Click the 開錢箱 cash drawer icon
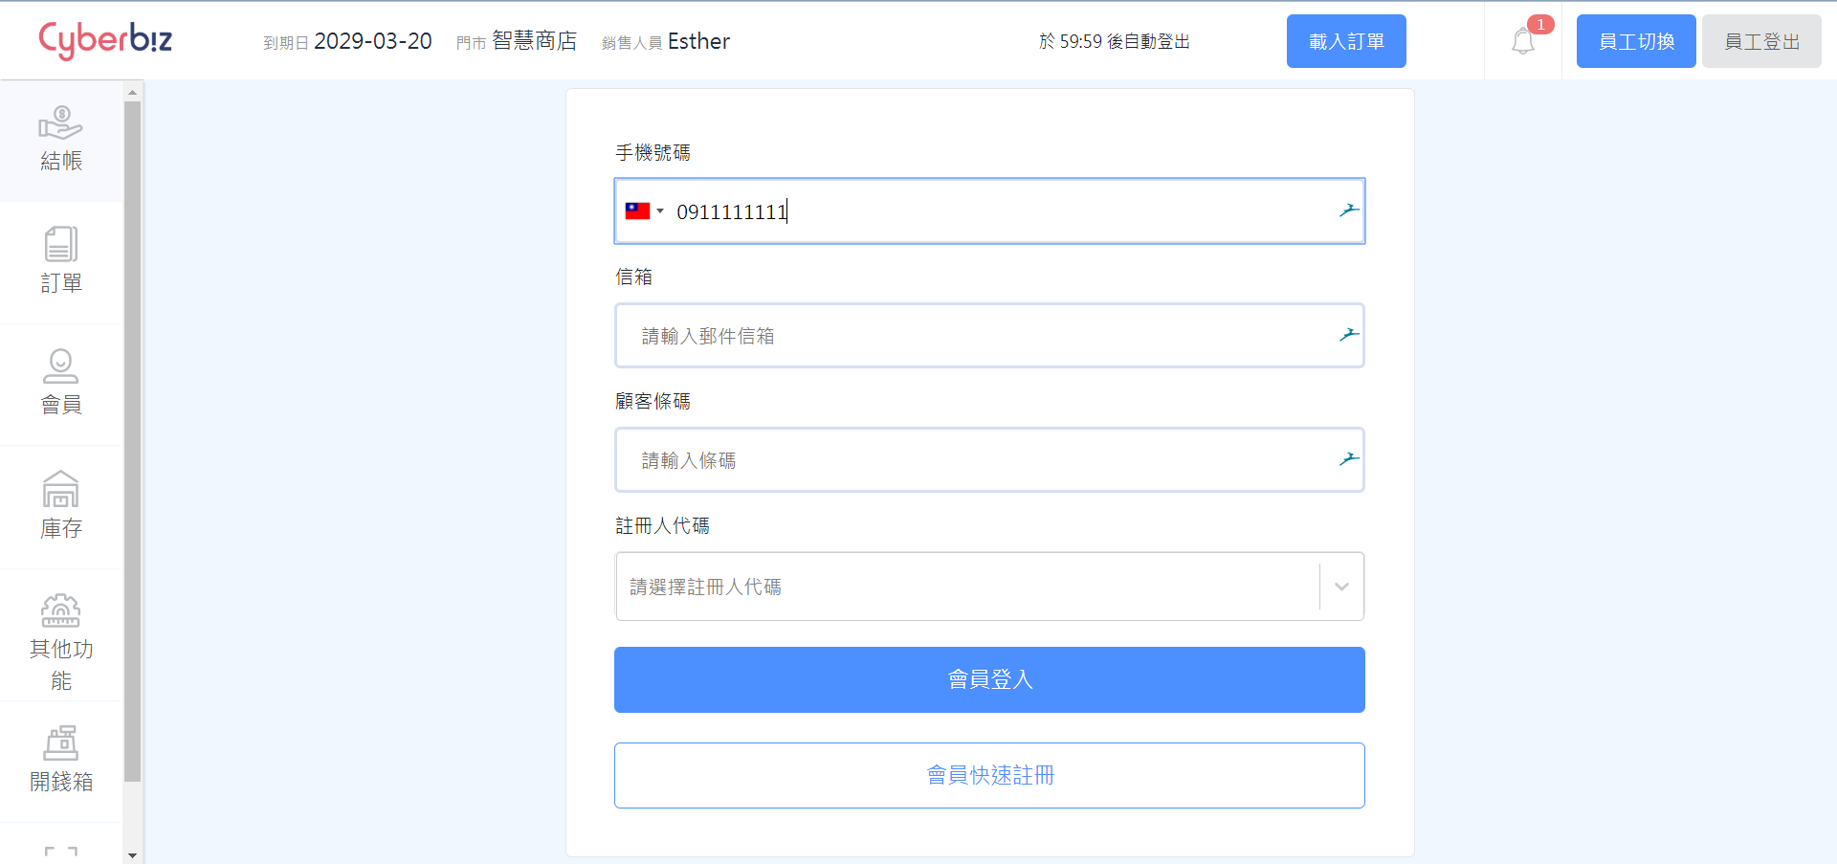 (61, 742)
